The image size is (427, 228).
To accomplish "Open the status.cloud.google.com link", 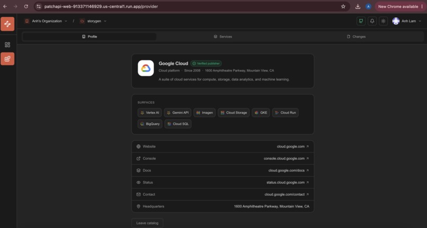I will [x=288, y=183].
